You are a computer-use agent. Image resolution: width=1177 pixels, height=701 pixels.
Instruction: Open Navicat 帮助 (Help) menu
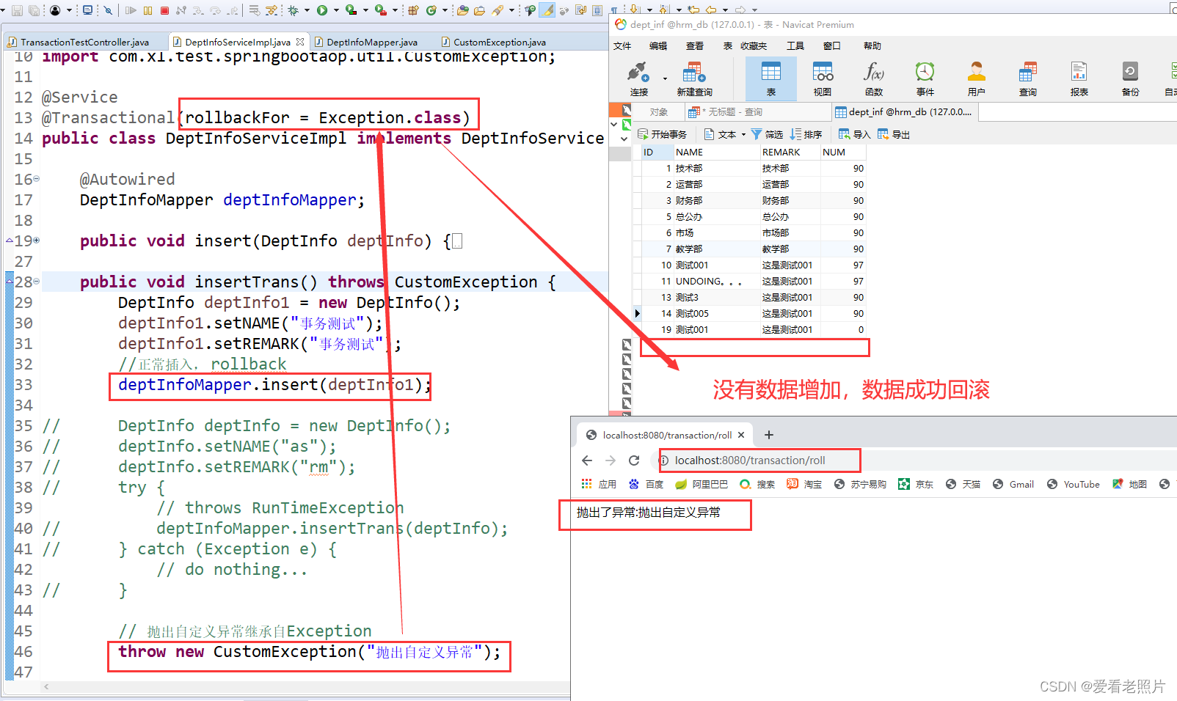tap(872, 45)
